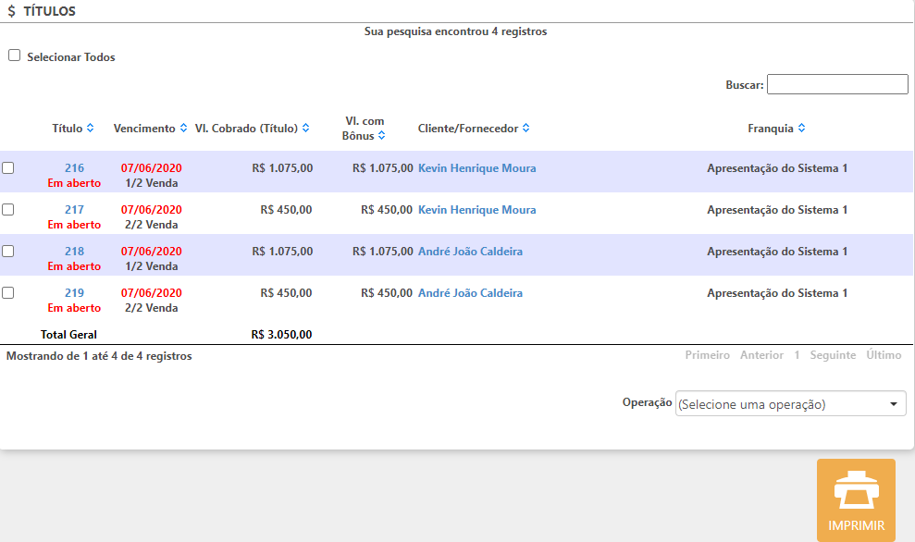Sort by Vl. com Bônus arrows

(x=381, y=136)
